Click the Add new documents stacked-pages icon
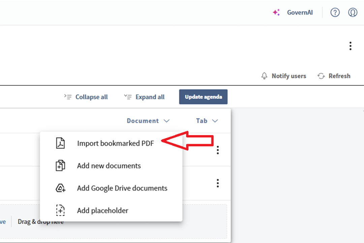The width and height of the screenshot is (364, 243). pos(60,165)
